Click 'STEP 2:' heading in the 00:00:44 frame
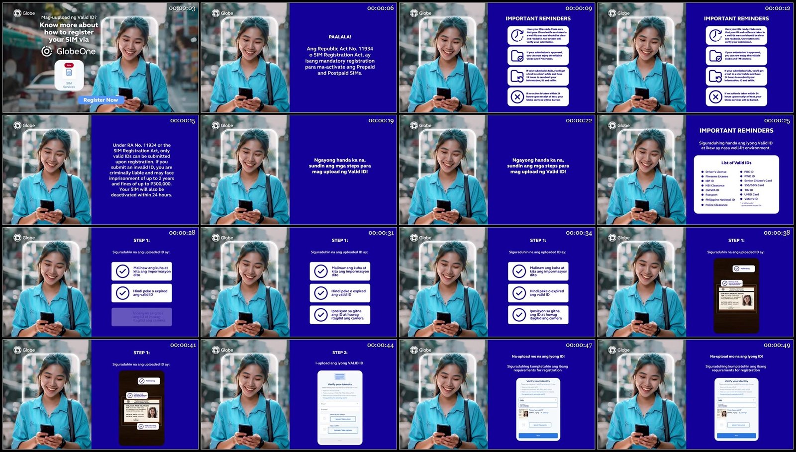This screenshot has height=452, width=796. click(x=340, y=353)
